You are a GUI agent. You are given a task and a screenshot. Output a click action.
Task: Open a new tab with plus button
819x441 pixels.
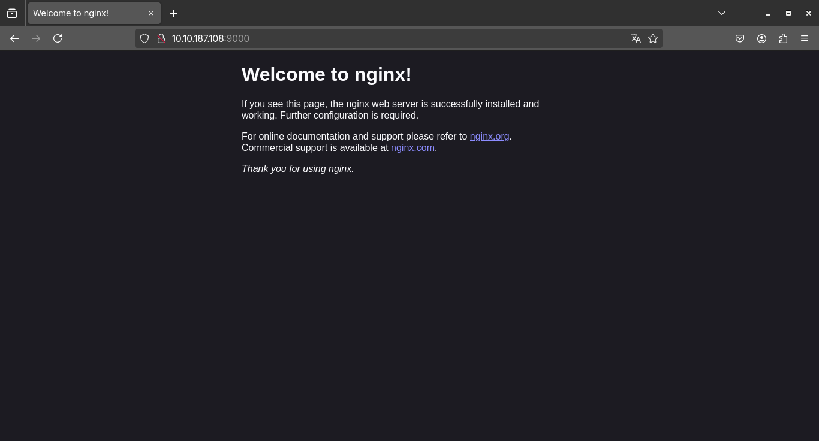point(173,13)
